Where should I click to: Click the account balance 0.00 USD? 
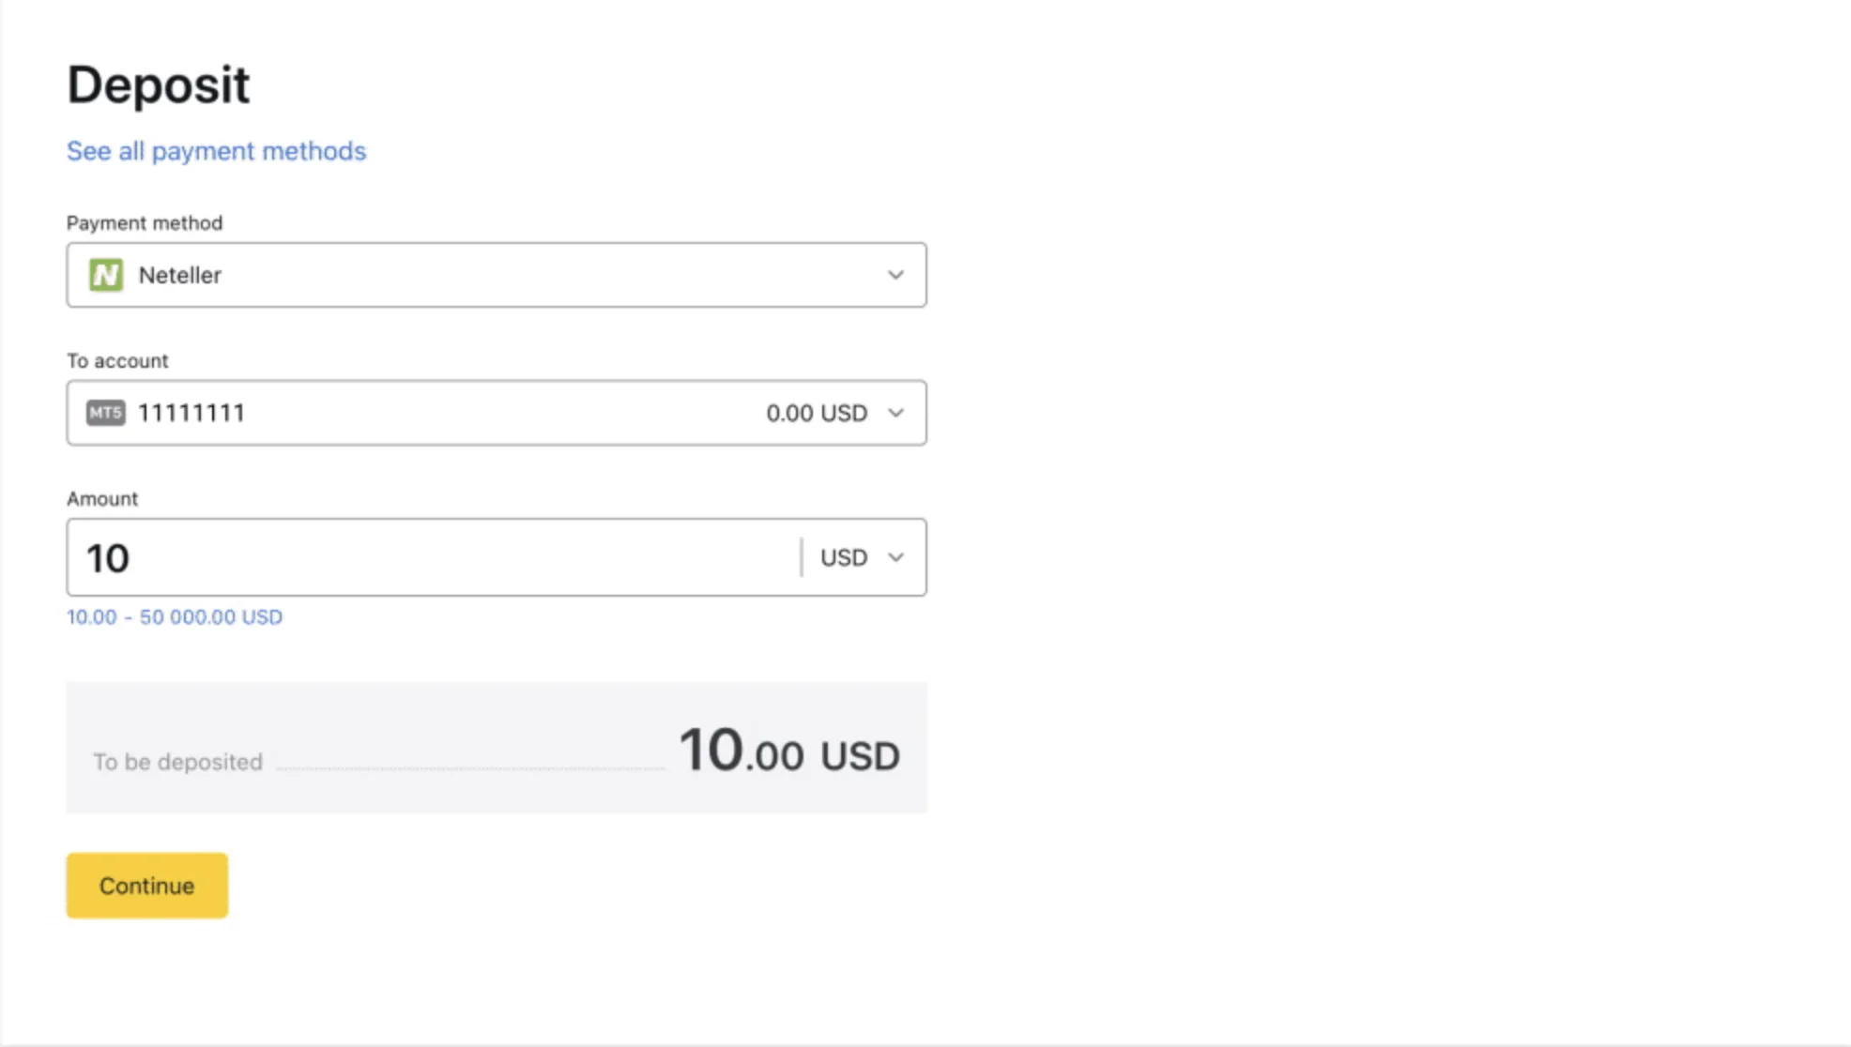816,413
